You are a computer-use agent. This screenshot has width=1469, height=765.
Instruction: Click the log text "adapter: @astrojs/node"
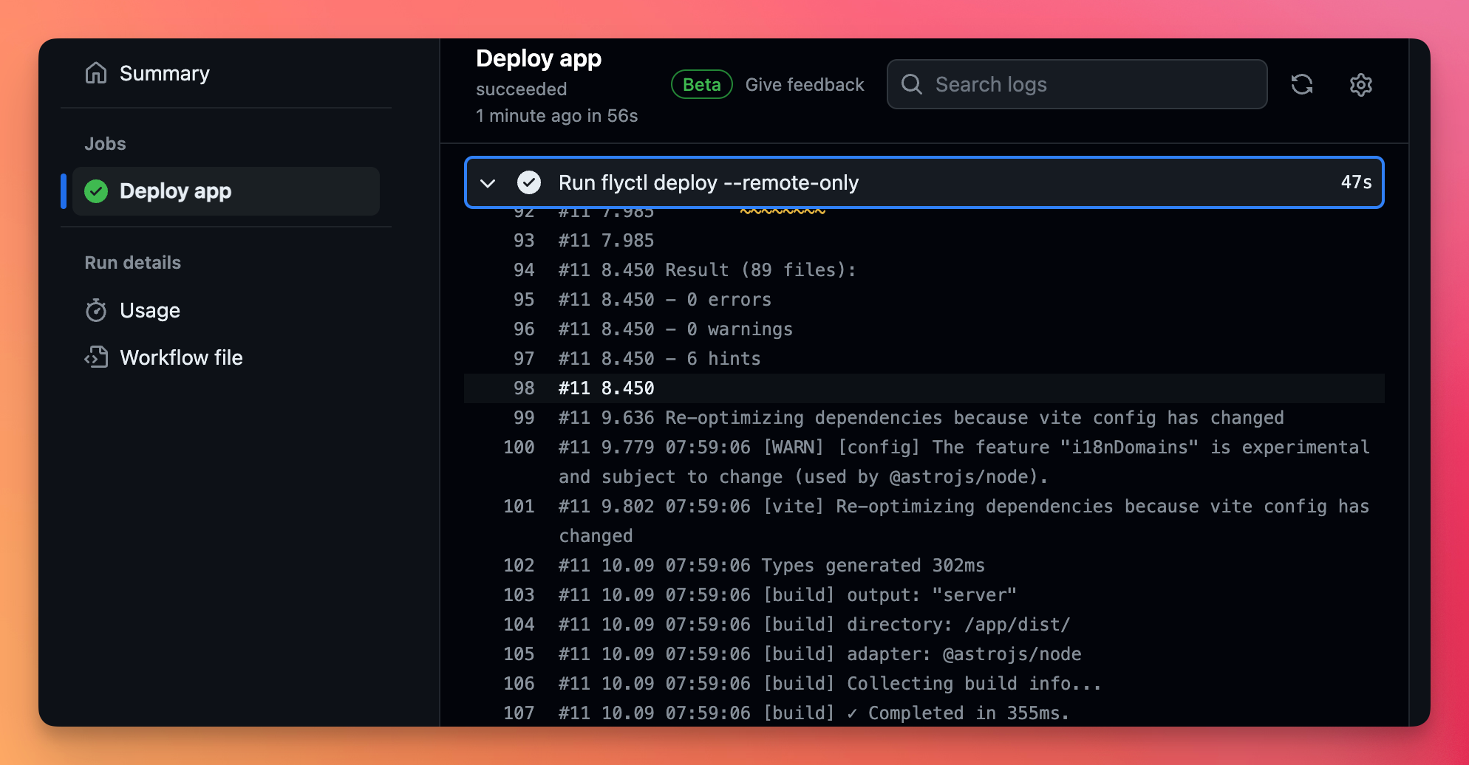pos(964,654)
